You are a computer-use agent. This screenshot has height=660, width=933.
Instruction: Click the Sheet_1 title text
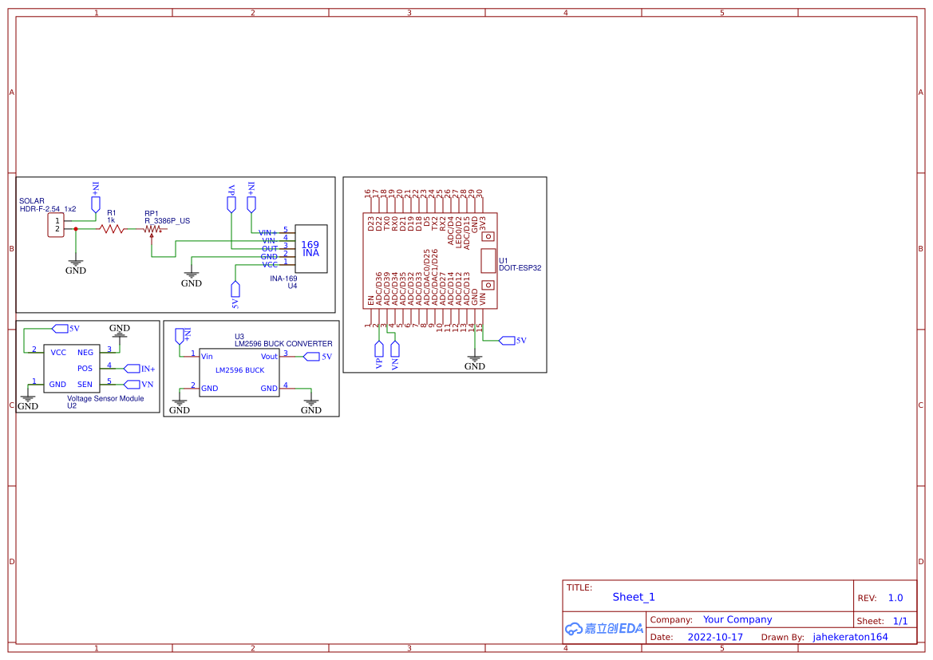click(633, 596)
